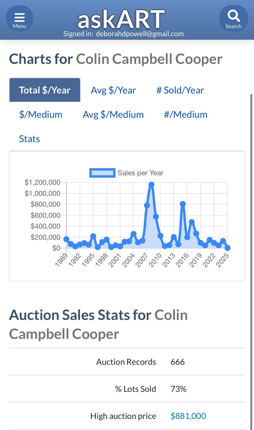
Task: Open the Avg $/Medium tab
Action: tap(113, 114)
